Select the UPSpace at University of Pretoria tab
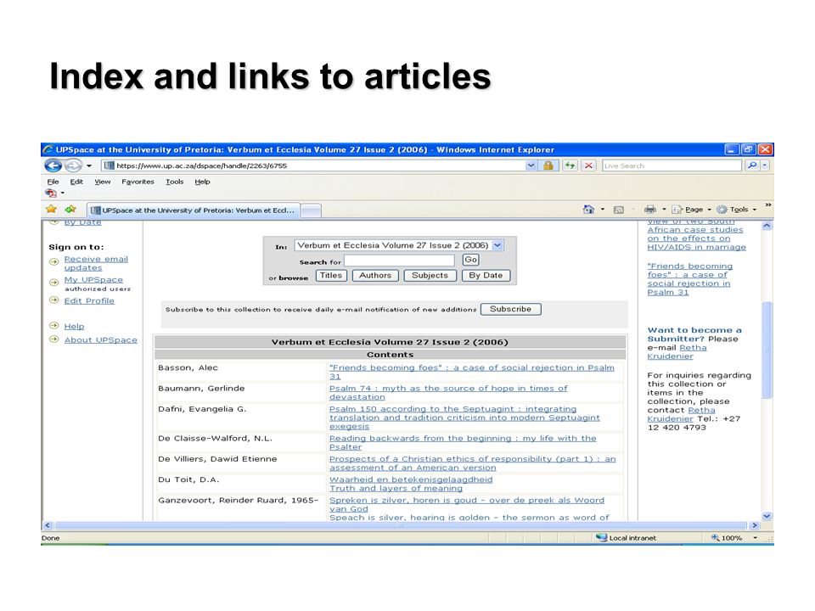Screen dimensions: 815x611 point(193,210)
